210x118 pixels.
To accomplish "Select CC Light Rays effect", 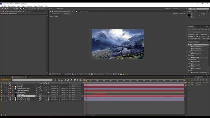I will [x=197, y=48].
